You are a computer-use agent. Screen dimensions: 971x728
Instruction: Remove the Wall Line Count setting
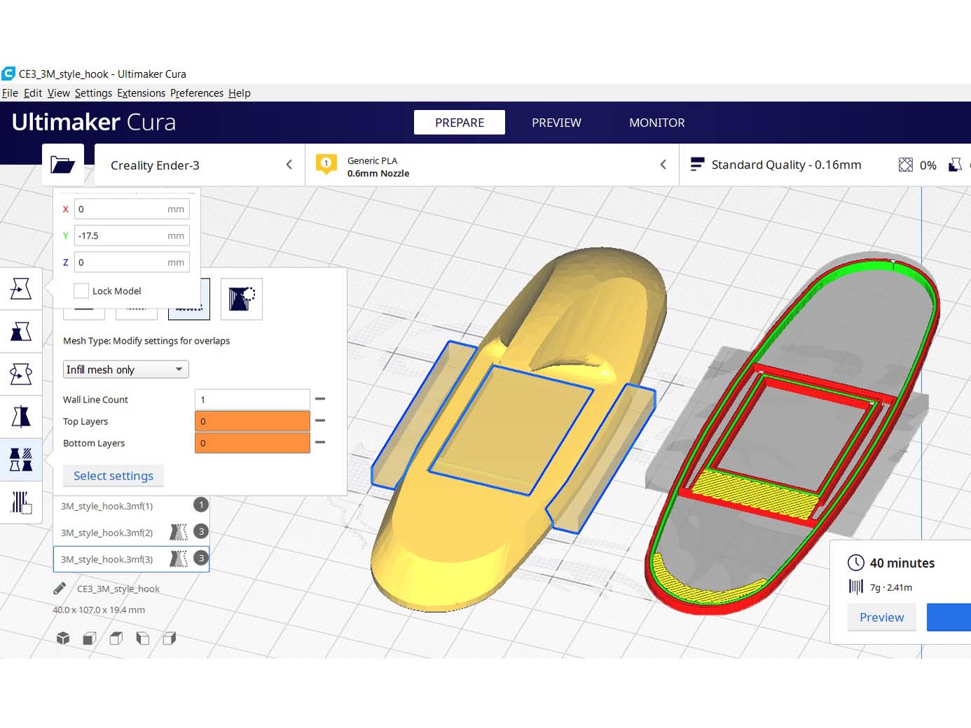(x=320, y=399)
